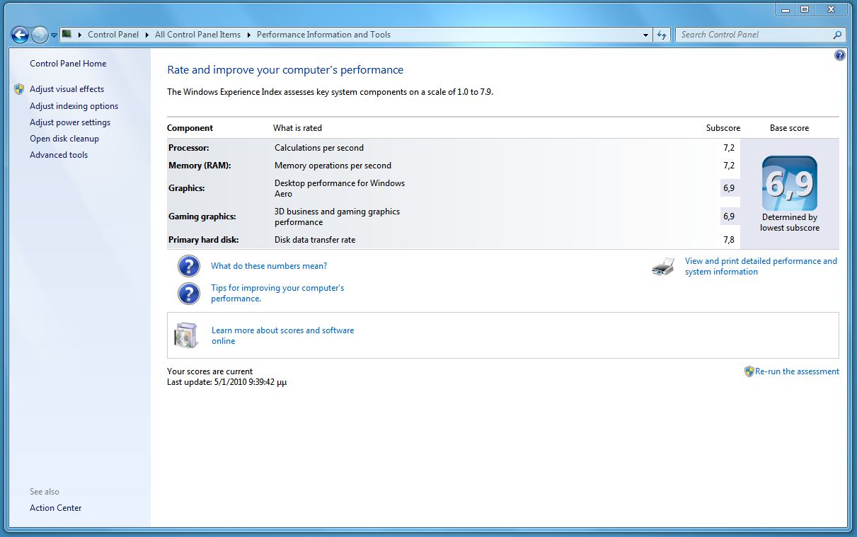Click the 6,9 base score badge

click(x=789, y=183)
